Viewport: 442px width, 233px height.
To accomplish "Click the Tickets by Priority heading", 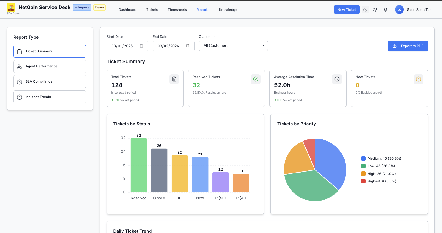I will tap(297, 124).
